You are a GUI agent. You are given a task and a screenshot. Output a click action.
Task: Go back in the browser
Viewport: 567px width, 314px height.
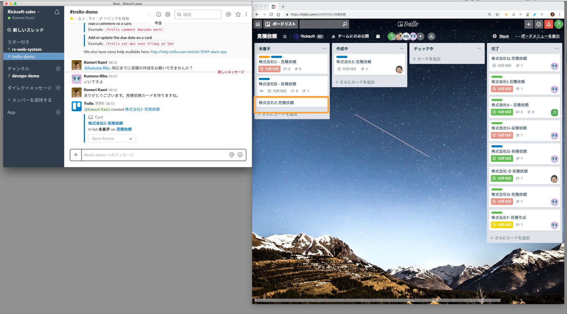click(257, 14)
